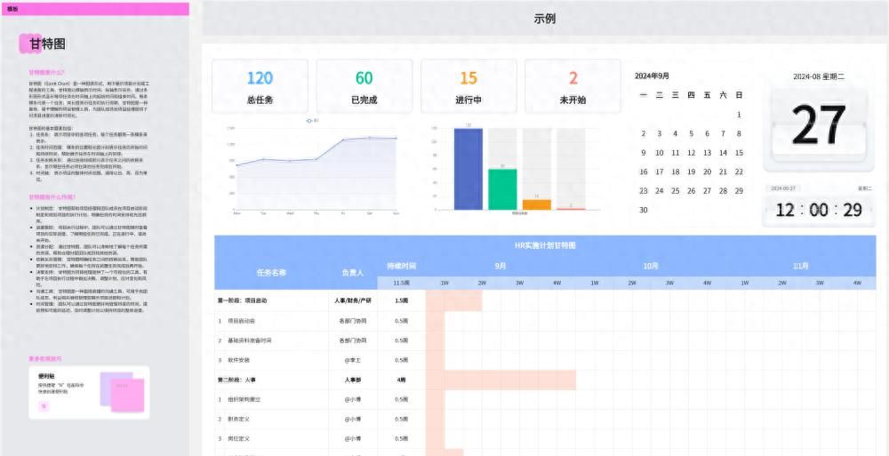889x456 pixels.
Task: Select the 第一阶段: 项目启动 row
Action: click(x=546, y=300)
